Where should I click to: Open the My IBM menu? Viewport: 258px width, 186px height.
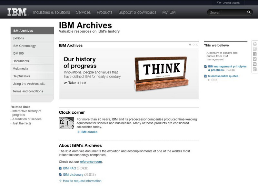pos(169,12)
